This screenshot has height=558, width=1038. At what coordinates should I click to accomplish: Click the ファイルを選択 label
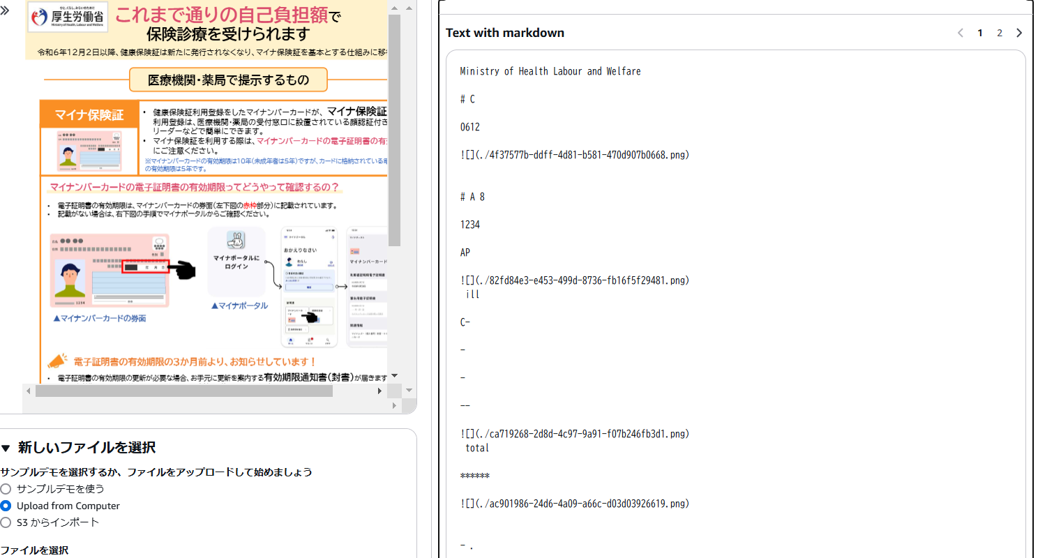point(34,550)
